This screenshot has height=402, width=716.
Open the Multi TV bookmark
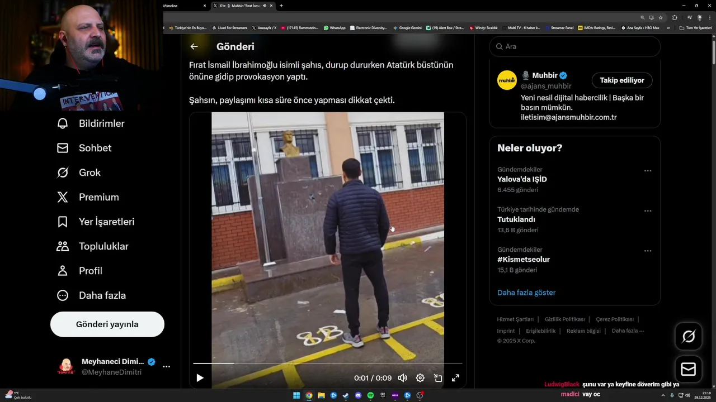coord(521,27)
